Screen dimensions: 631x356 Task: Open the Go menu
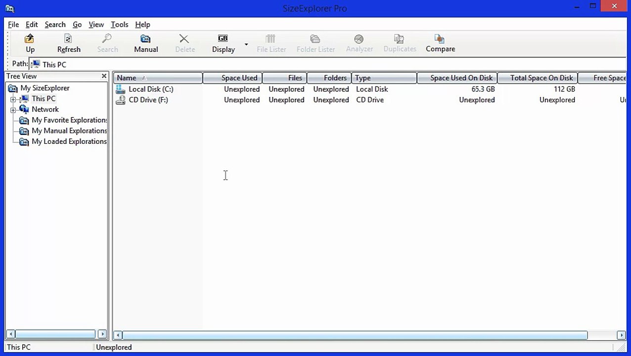pyautogui.click(x=77, y=24)
